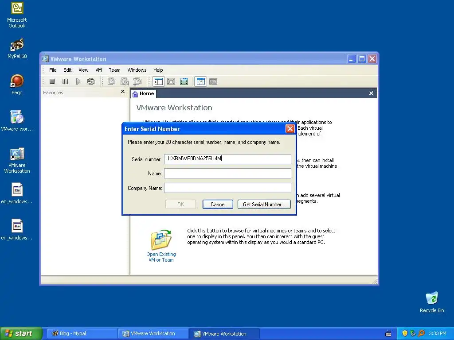Click the Power On play toolbar icon
This screenshot has width=454, height=340.
coord(78,81)
